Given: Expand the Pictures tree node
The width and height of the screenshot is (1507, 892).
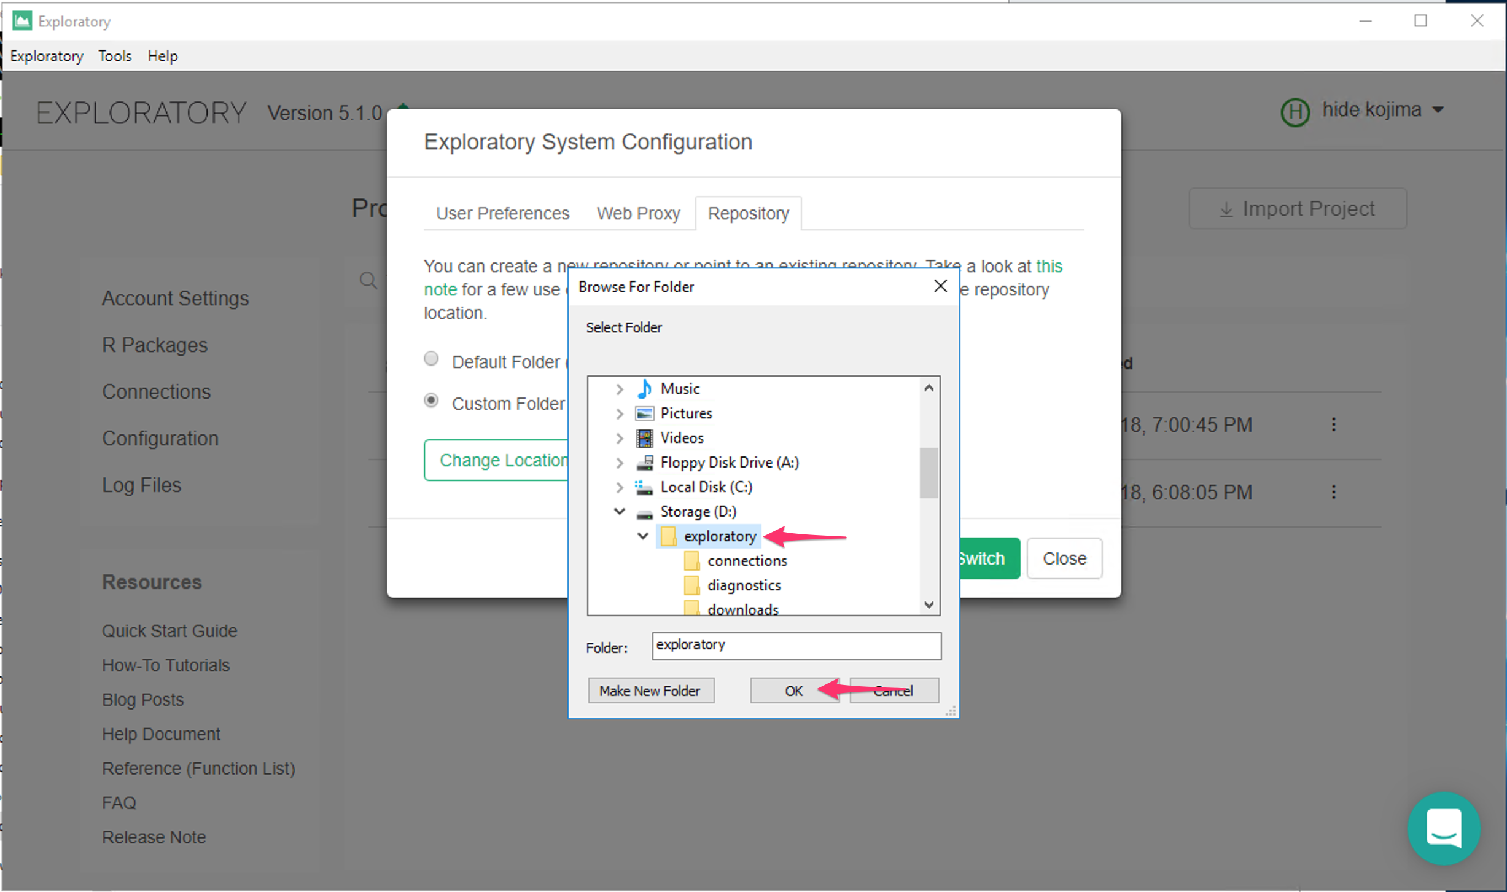Looking at the screenshot, I should pyautogui.click(x=620, y=413).
